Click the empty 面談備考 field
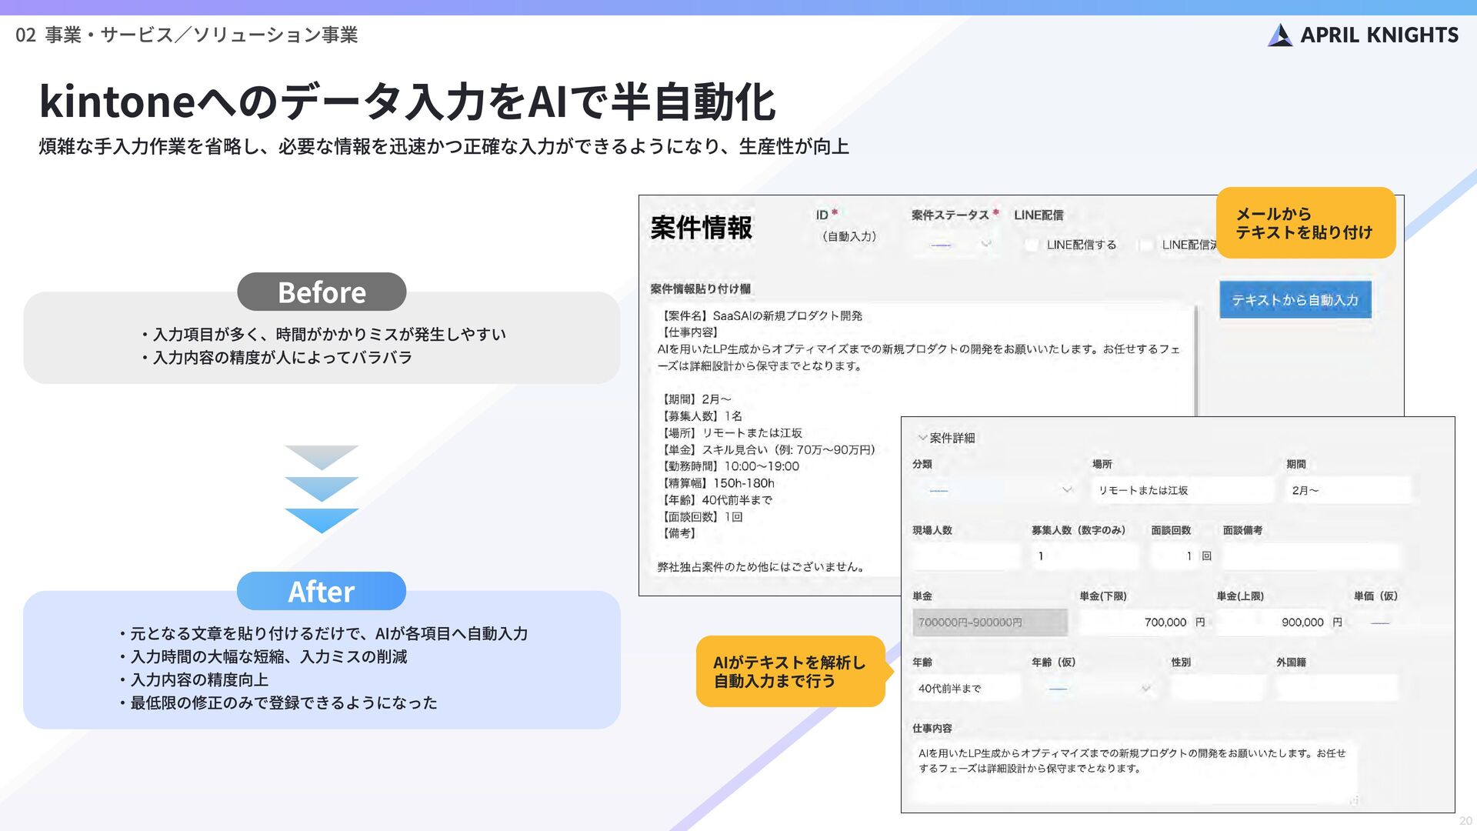The height and width of the screenshot is (831, 1477). (x=1311, y=556)
